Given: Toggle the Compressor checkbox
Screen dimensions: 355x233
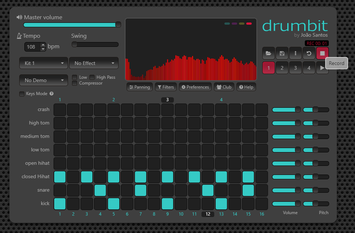Looking at the screenshot, I should (x=75, y=83).
